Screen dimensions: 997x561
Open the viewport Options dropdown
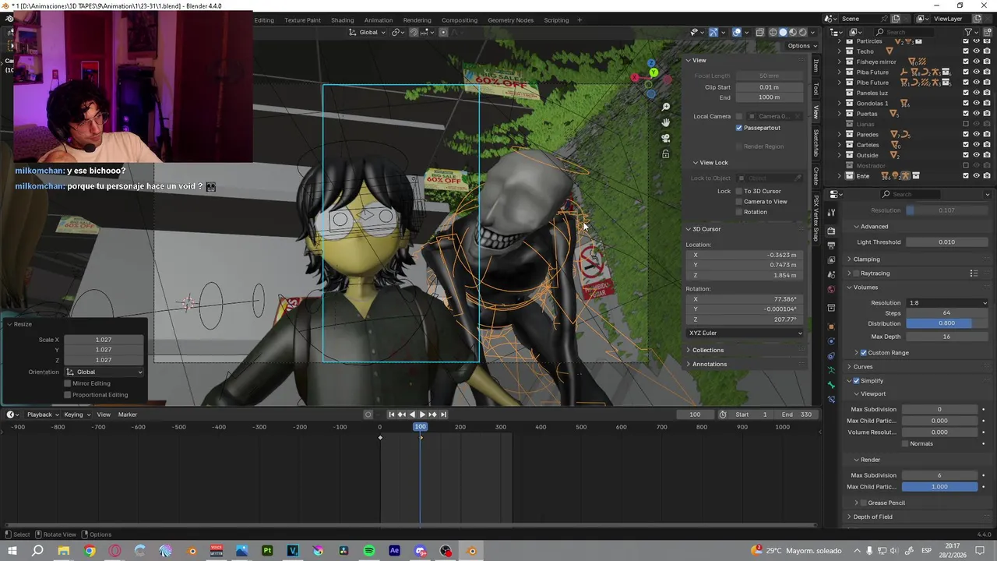point(799,46)
